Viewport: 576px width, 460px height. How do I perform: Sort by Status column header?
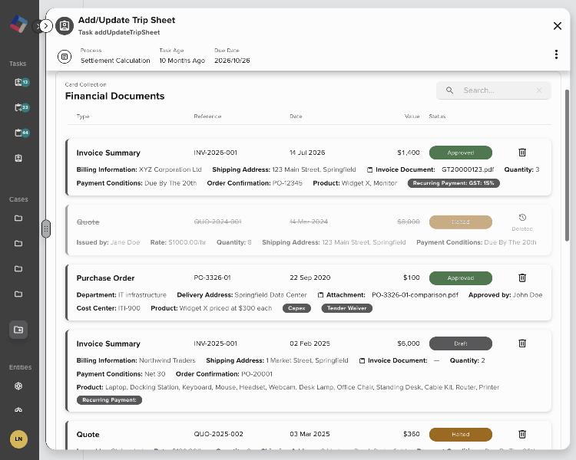(437, 117)
